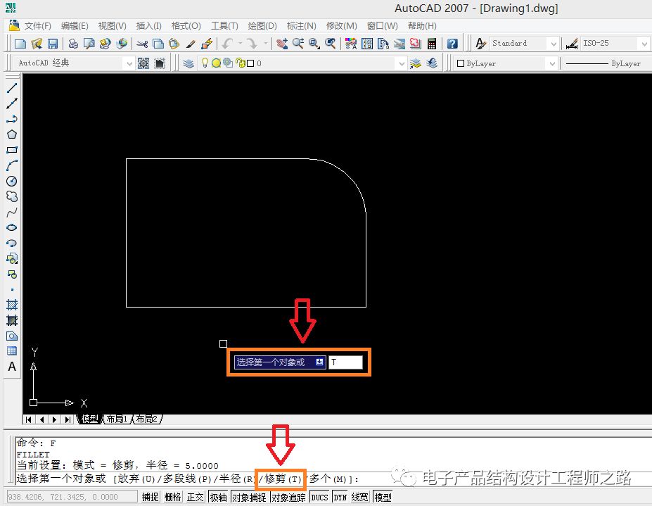Screen dimensions: 652x506
Task: Select the Line tool in draw toolbar
Action: [x=12, y=88]
